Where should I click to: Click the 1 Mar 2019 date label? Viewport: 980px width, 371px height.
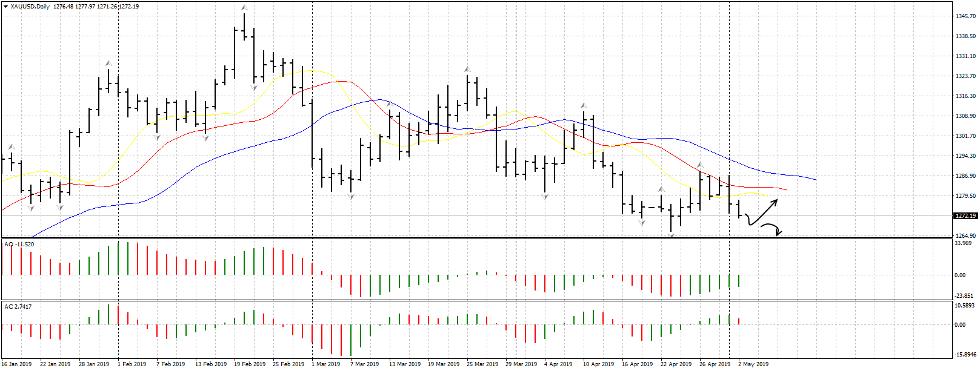click(325, 364)
